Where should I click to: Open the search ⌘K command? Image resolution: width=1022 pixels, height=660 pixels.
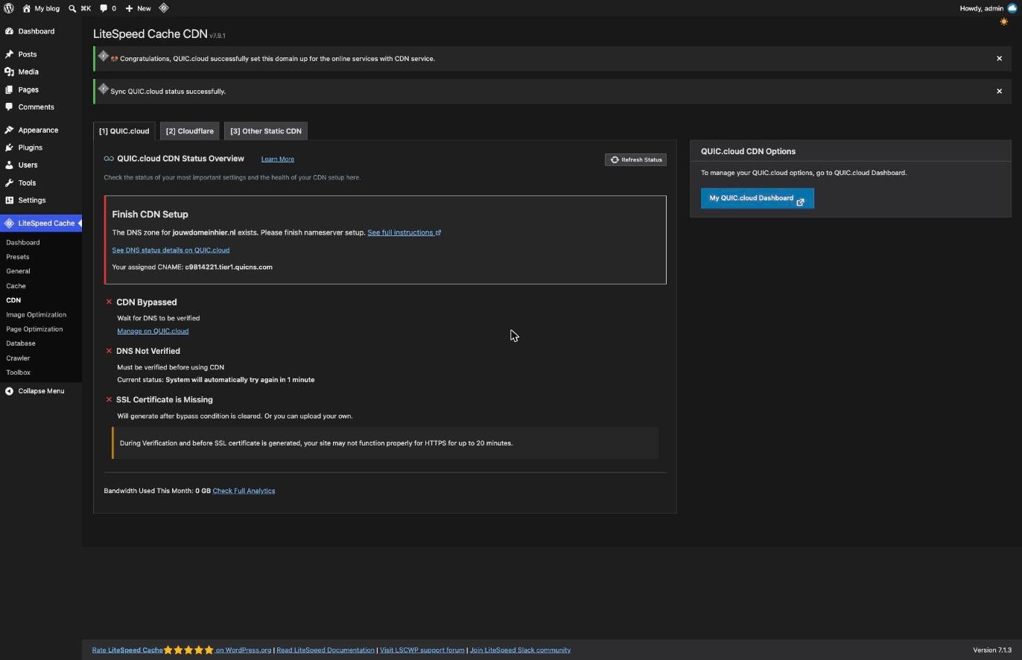(x=80, y=8)
